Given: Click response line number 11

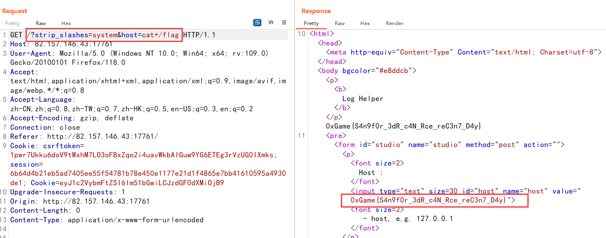Looking at the screenshot, I should (x=302, y=135).
